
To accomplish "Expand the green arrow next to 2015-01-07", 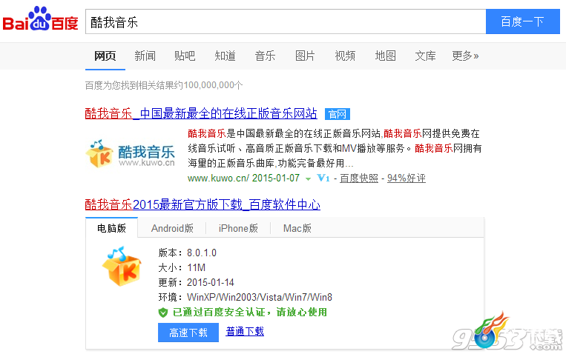I will pyautogui.click(x=308, y=178).
